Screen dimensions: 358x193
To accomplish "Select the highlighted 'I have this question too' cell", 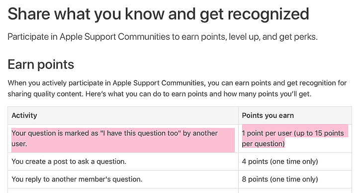I will click(x=123, y=138).
